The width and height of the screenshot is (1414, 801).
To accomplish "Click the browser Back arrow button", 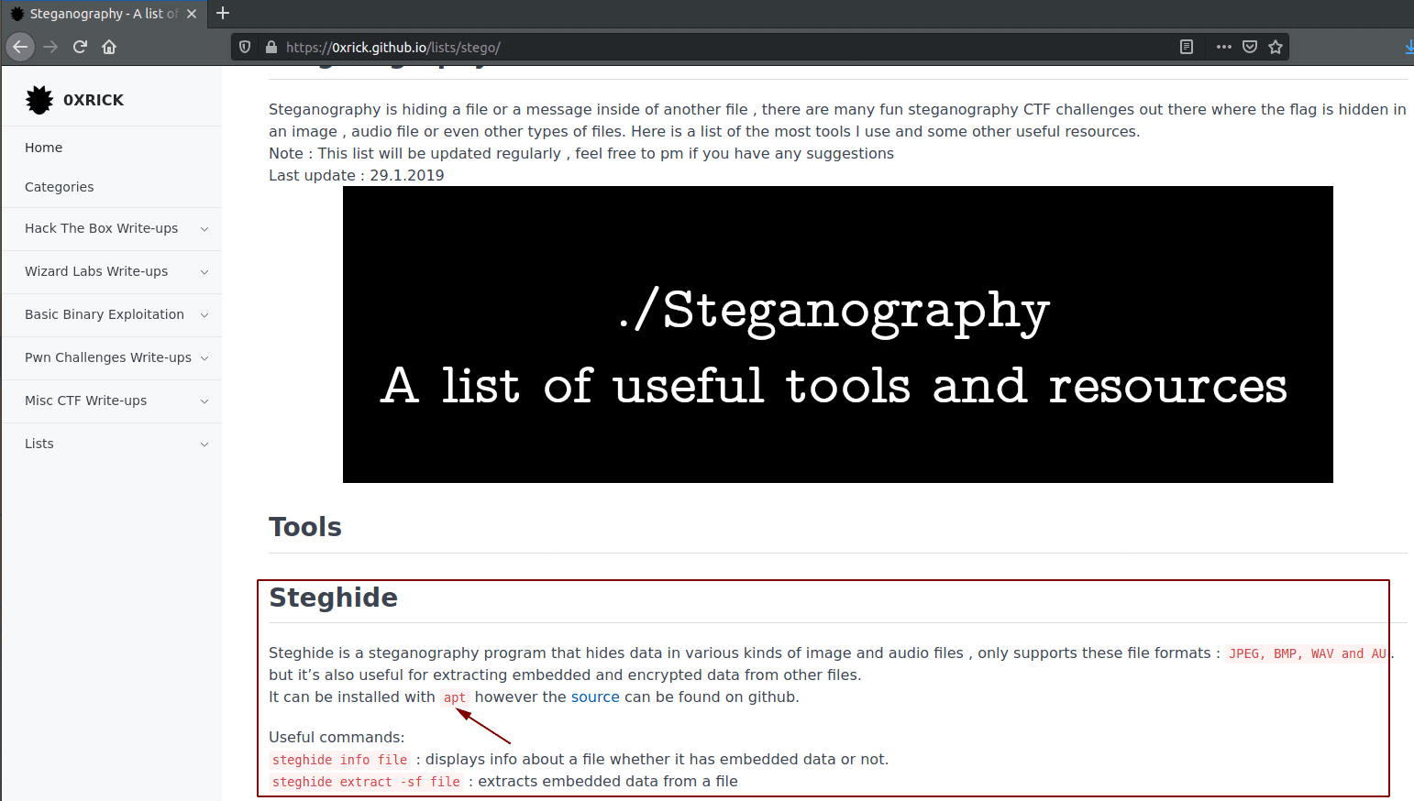I will pyautogui.click(x=20, y=47).
